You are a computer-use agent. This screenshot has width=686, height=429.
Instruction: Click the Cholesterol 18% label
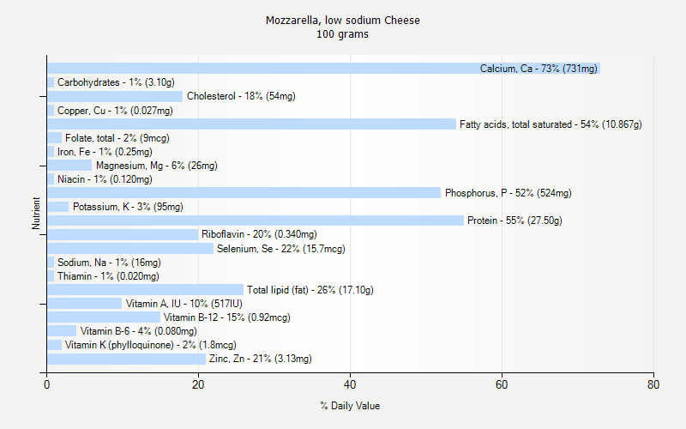pos(241,96)
